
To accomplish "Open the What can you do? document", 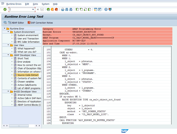I will (x=27, y=52).
